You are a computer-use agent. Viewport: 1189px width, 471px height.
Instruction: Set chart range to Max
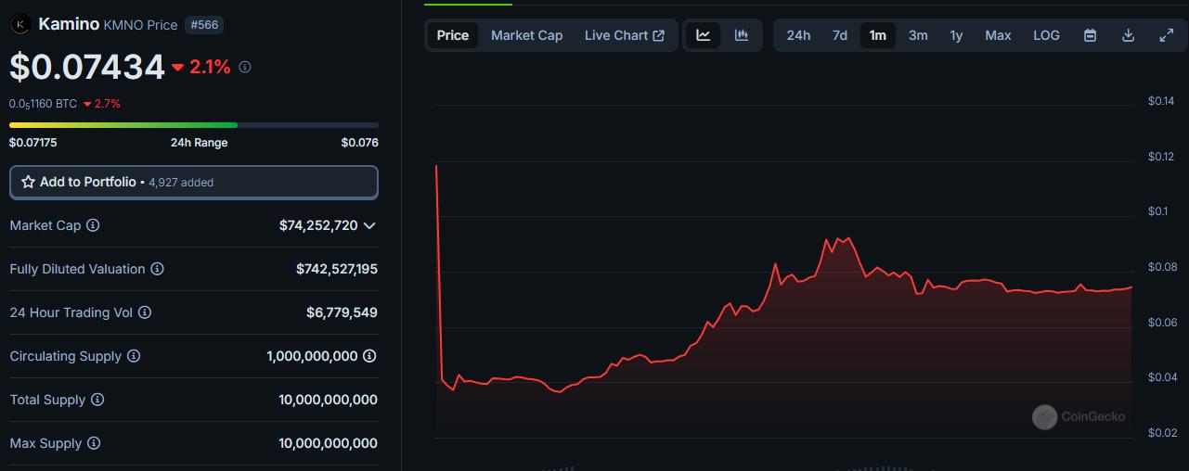point(998,35)
